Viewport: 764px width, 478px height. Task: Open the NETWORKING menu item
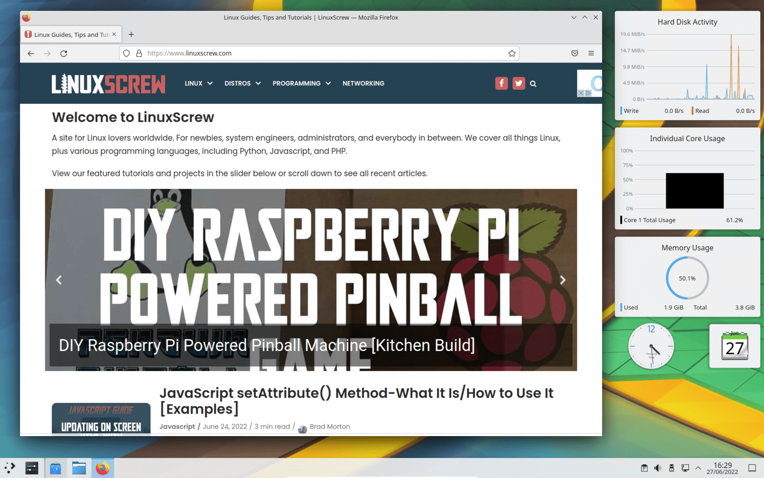363,84
